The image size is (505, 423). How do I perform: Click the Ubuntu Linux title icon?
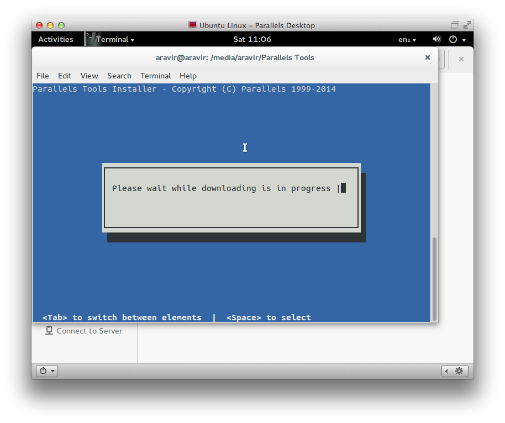193,25
